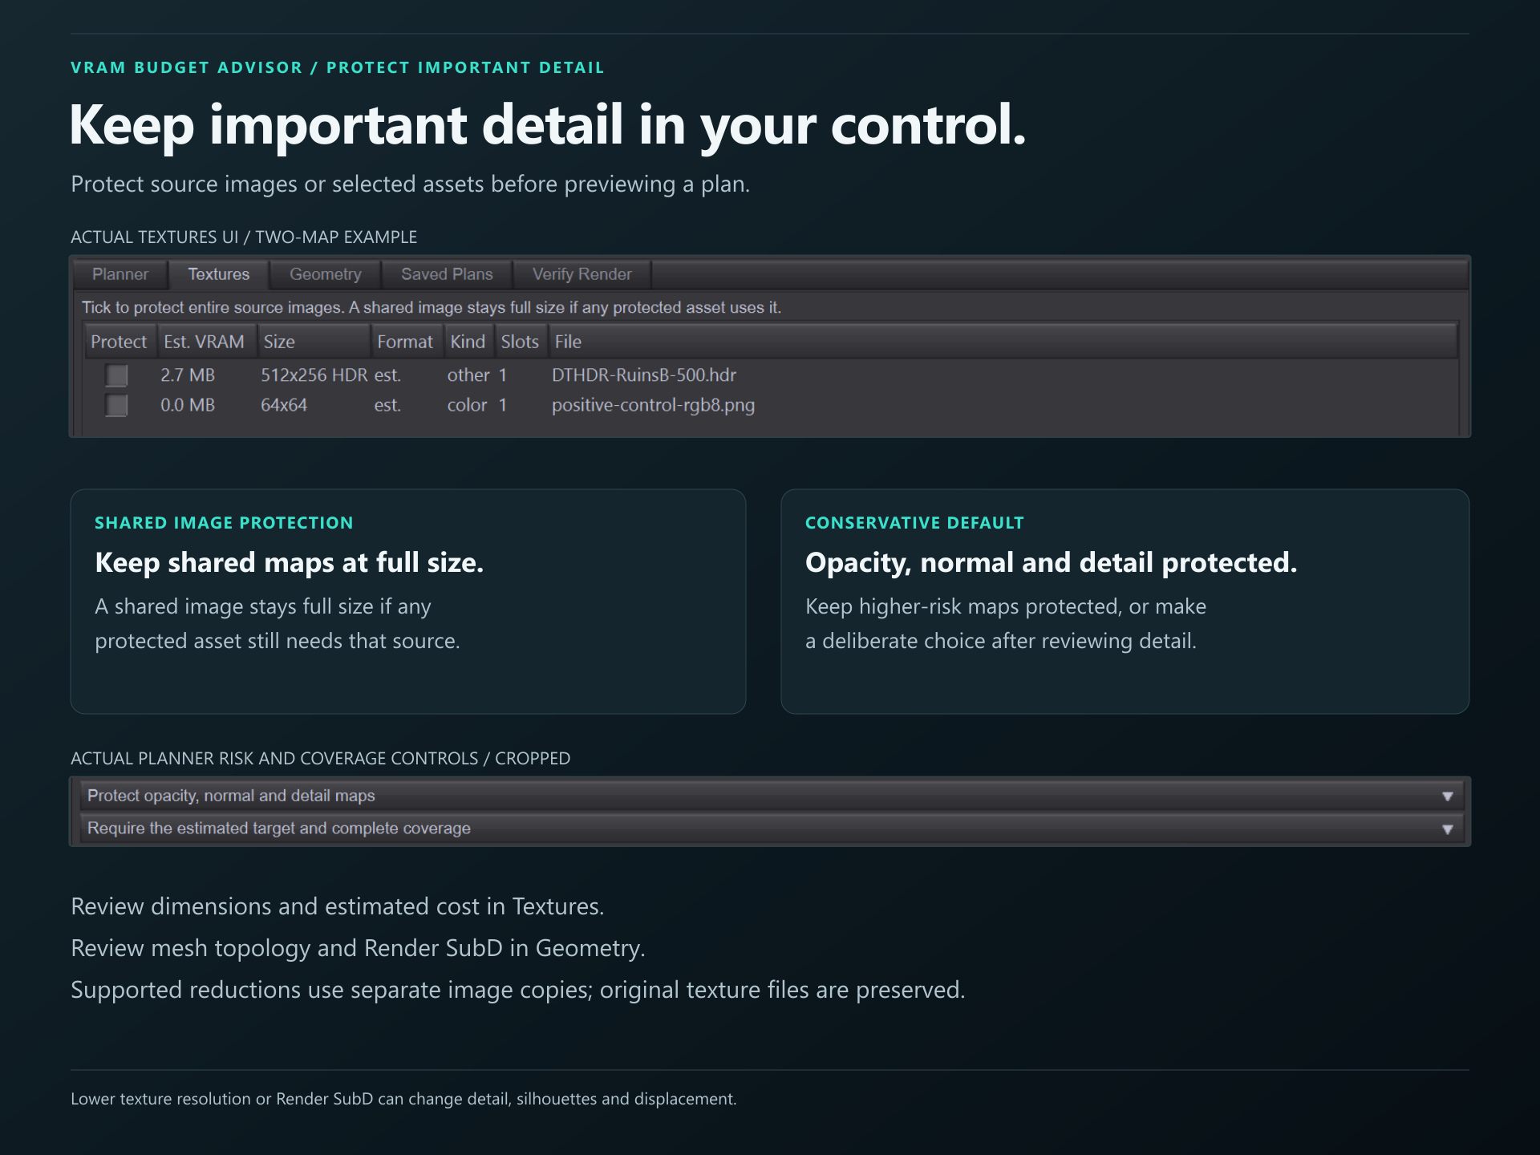Click the 2.7 MB VRAM estimate
The width and height of the screenshot is (1540, 1155).
tap(188, 375)
